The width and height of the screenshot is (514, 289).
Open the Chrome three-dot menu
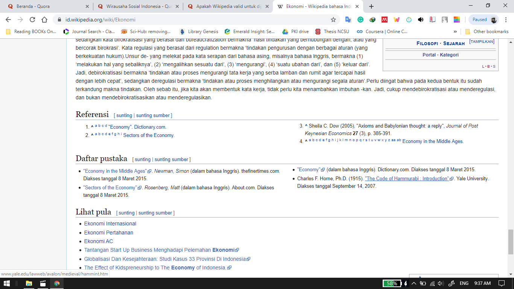tap(506, 20)
